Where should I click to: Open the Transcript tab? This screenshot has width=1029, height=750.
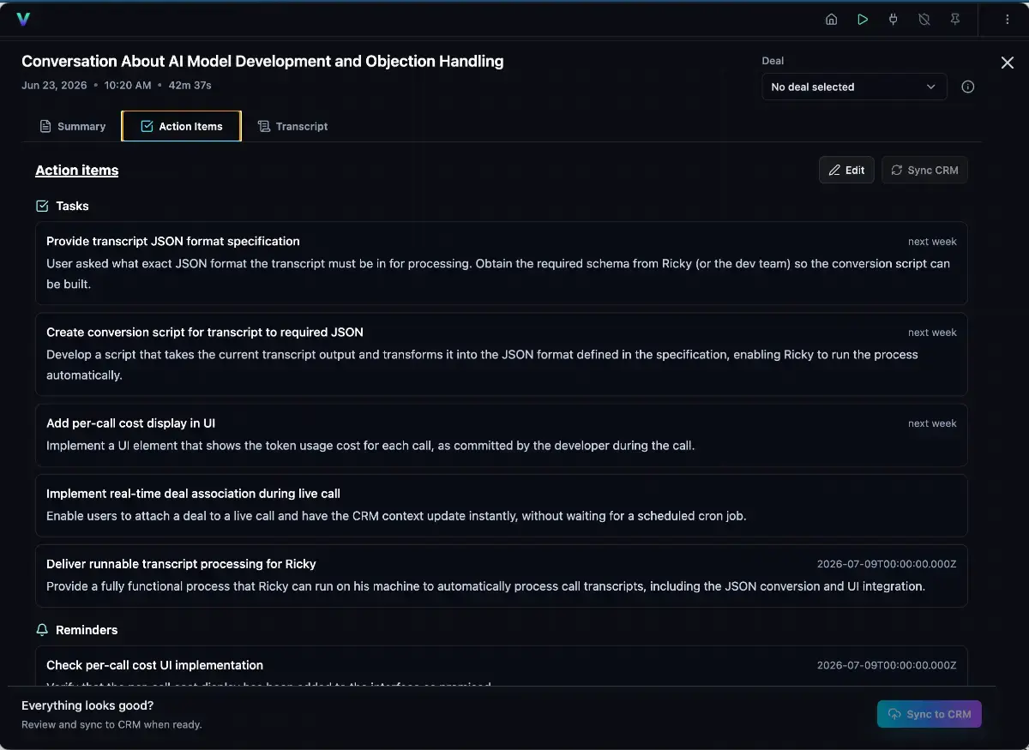coord(292,126)
